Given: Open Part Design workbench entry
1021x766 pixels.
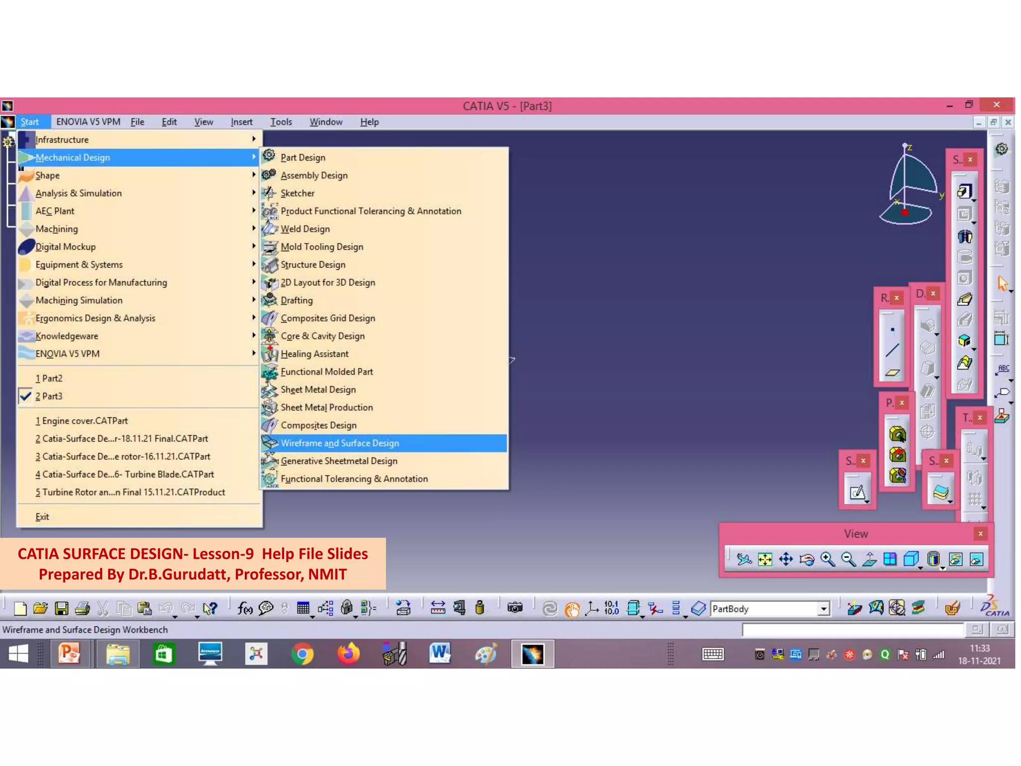Looking at the screenshot, I should tap(303, 157).
